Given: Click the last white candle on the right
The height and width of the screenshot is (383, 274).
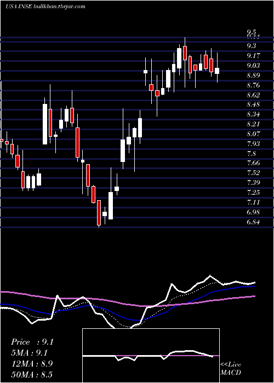Looking at the screenshot, I should [217, 71].
